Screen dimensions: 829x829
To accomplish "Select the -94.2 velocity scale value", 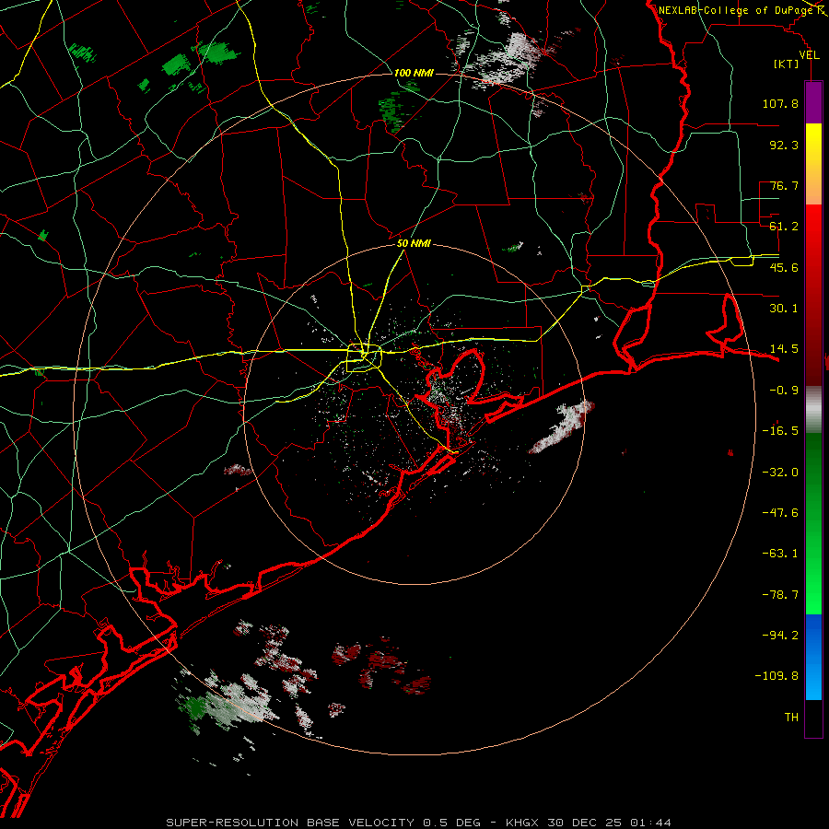I will point(780,635).
